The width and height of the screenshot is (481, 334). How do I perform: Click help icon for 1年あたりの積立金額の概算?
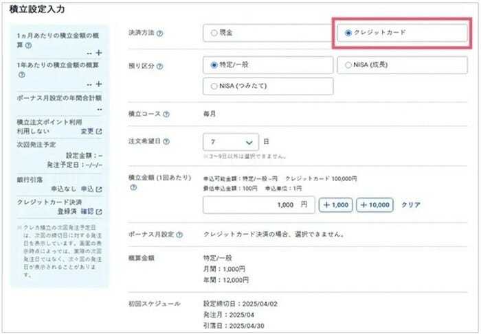(x=21, y=75)
